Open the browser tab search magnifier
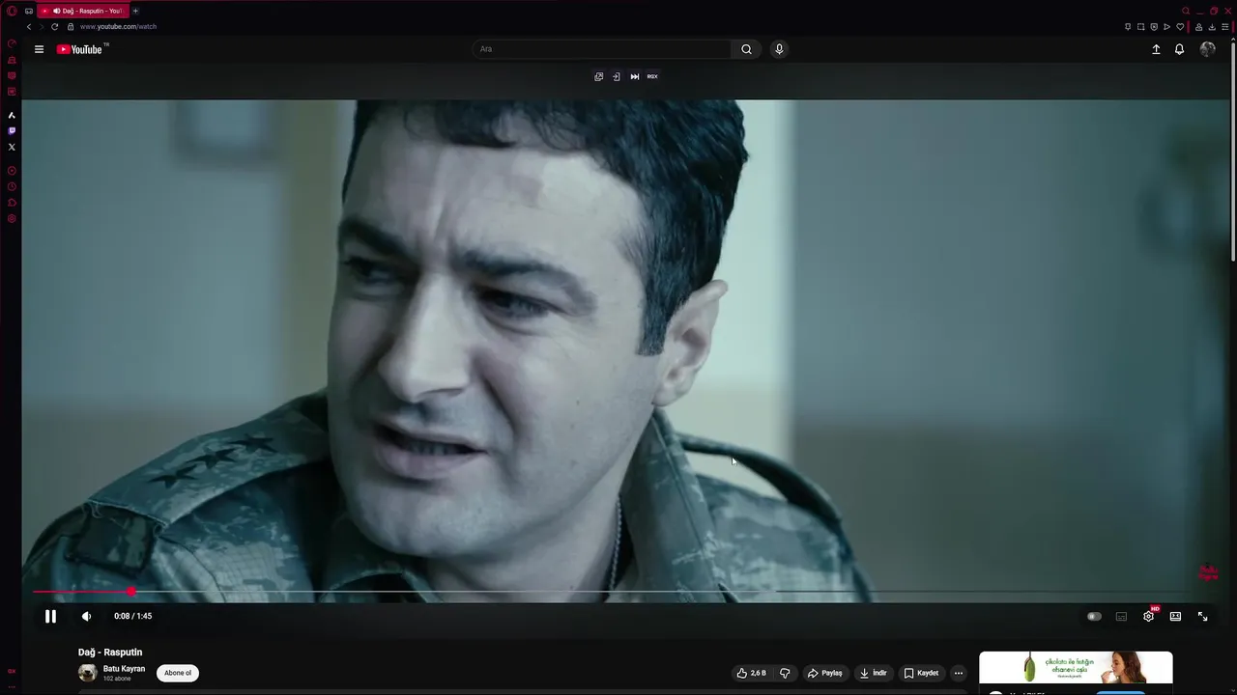Screen dimensions: 1237x695 click(x=1186, y=11)
